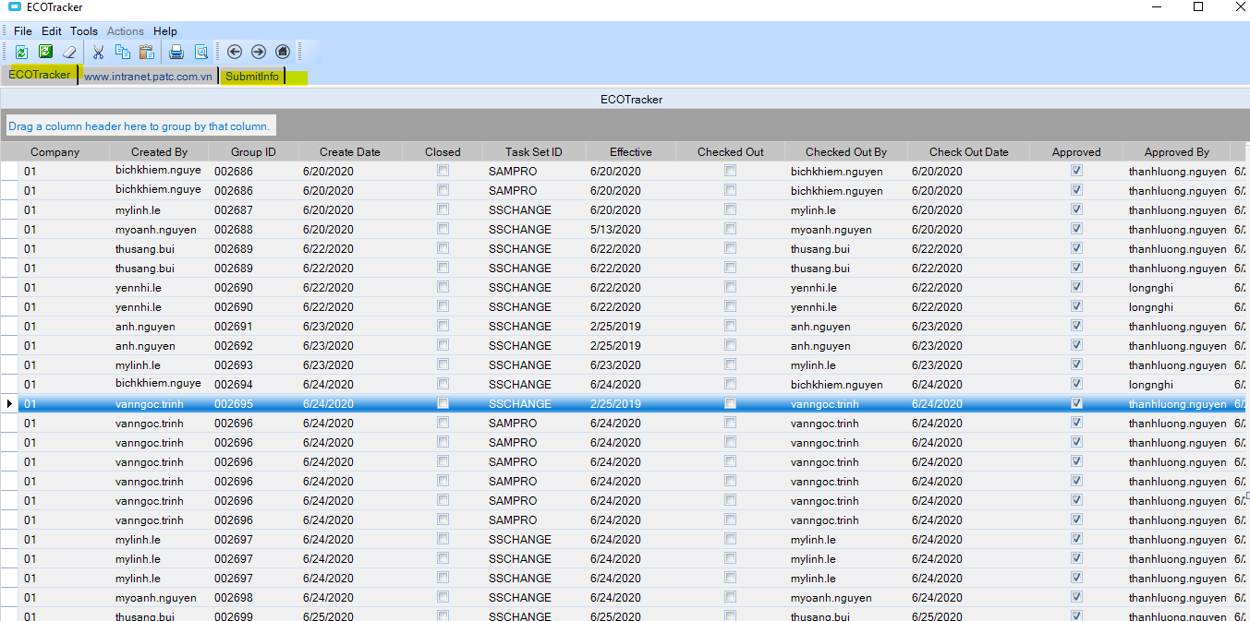The width and height of the screenshot is (1250, 621).
Task: Click the Approved column header
Action: (x=1076, y=152)
